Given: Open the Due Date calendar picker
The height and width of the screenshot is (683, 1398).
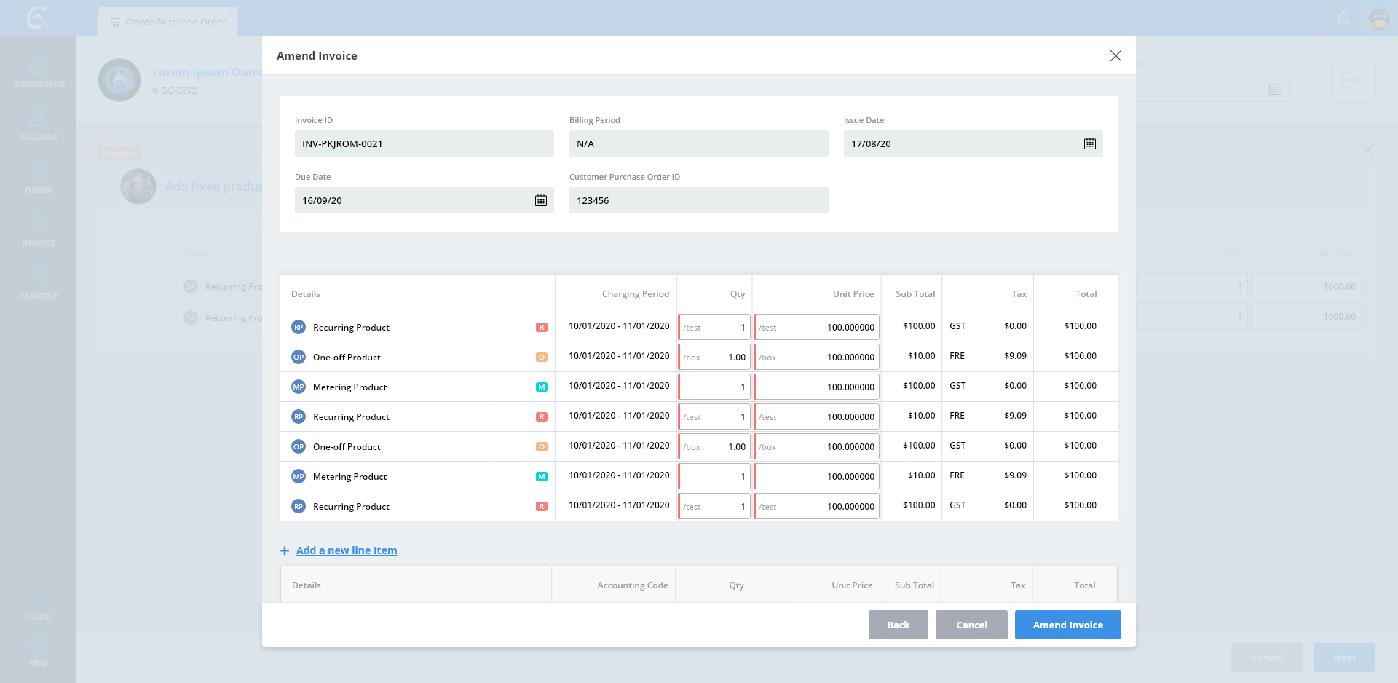Looking at the screenshot, I should tap(540, 200).
